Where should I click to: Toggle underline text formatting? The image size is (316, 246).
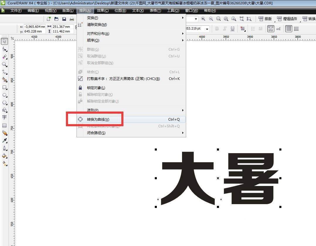tap(232, 28)
